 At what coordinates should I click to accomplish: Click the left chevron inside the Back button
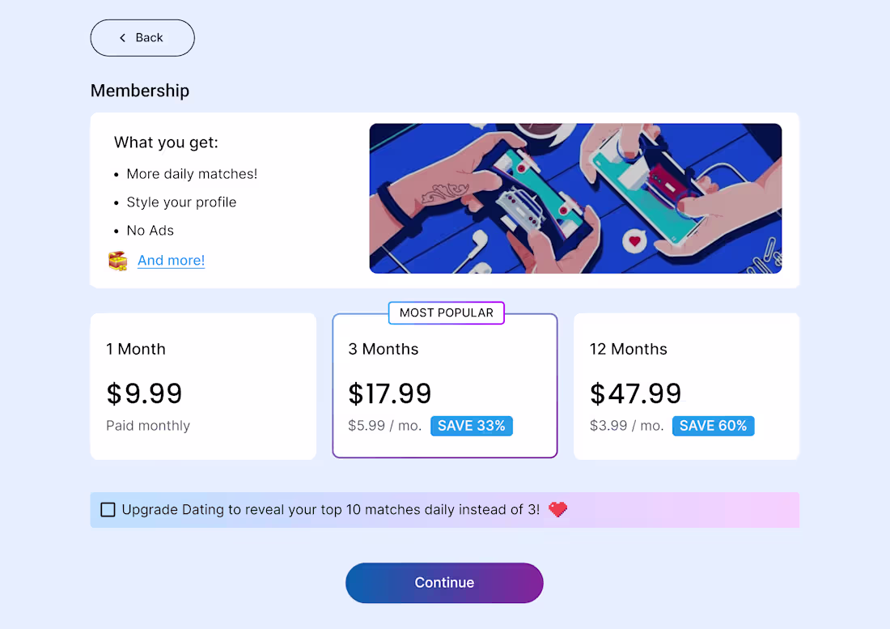[121, 37]
